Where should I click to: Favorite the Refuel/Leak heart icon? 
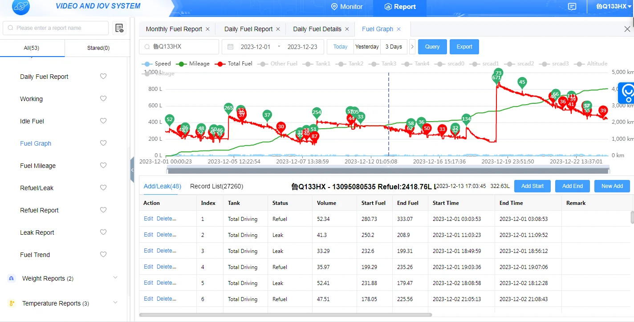click(x=103, y=188)
